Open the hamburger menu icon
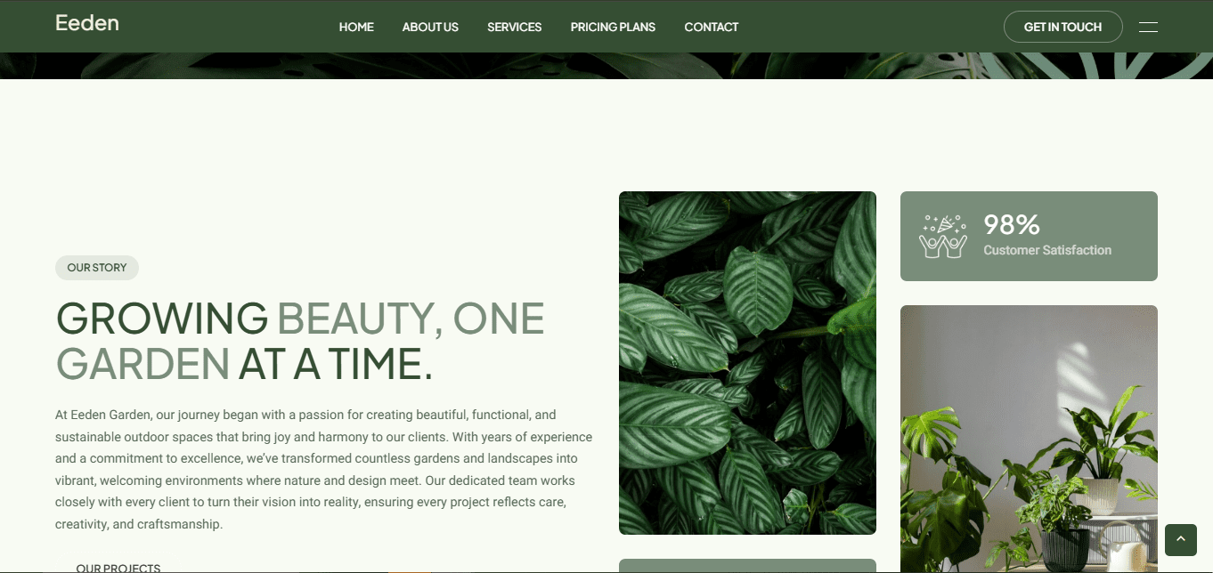Viewport: 1213px width, 573px height. [1148, 27]
